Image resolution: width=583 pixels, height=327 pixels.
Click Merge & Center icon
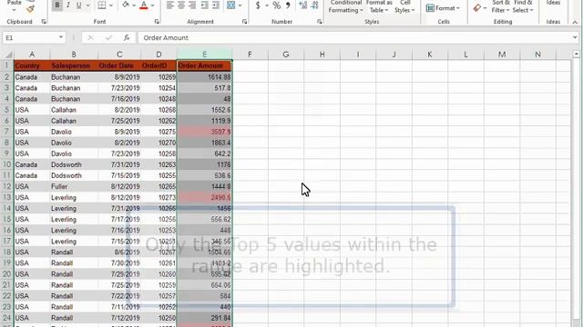(230, 5)
